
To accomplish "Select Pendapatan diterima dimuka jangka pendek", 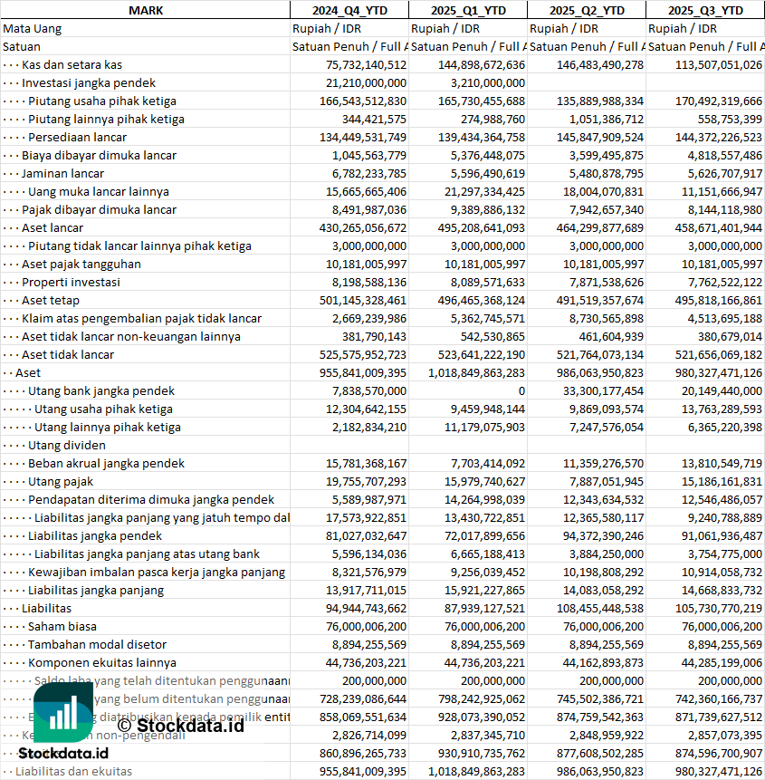I will pyautogui.click(x=150, y=500).
